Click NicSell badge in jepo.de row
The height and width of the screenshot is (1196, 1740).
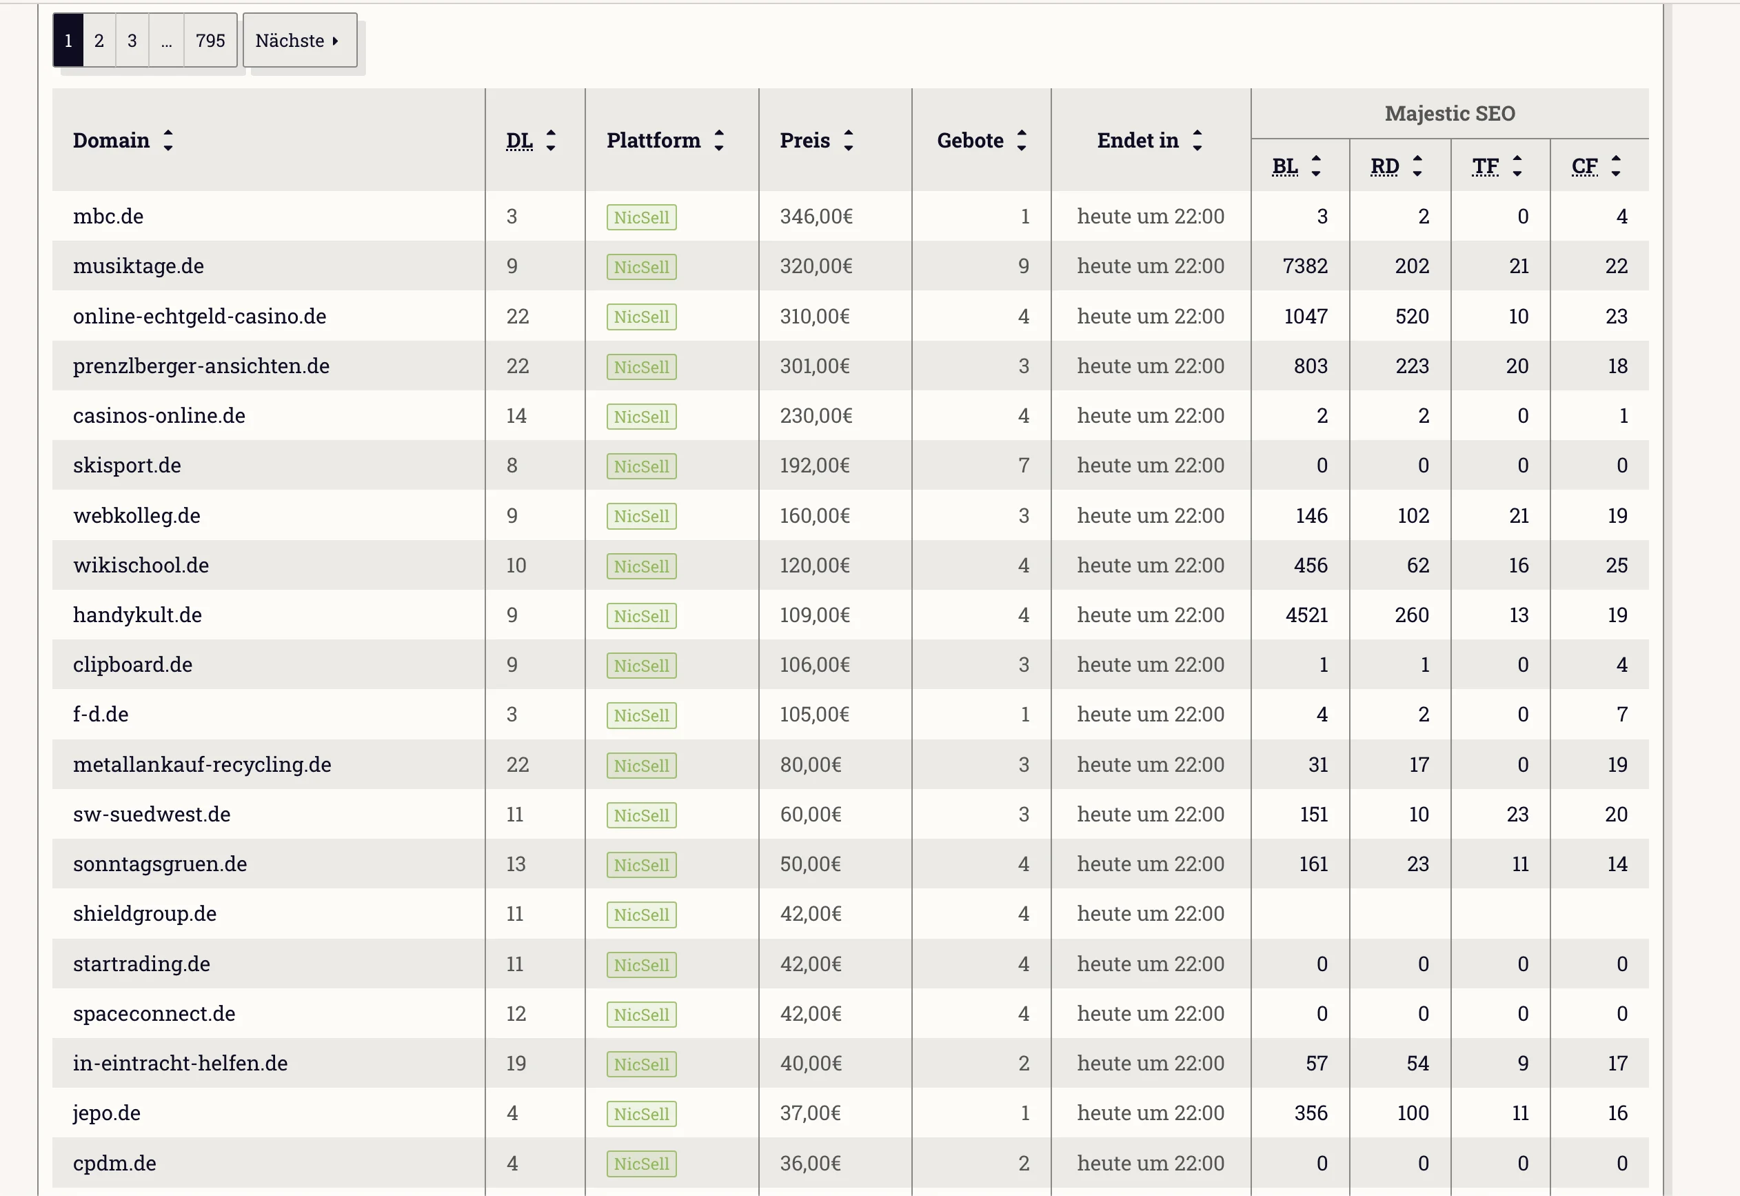641,1113
